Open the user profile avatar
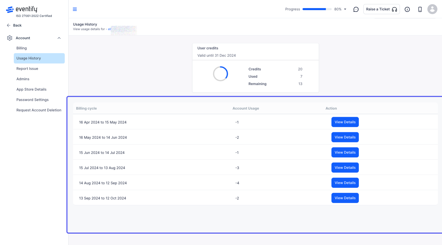The image size is (442, 245). [432, 9]
